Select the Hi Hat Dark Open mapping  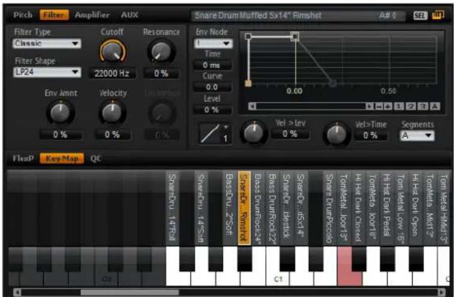415,208
